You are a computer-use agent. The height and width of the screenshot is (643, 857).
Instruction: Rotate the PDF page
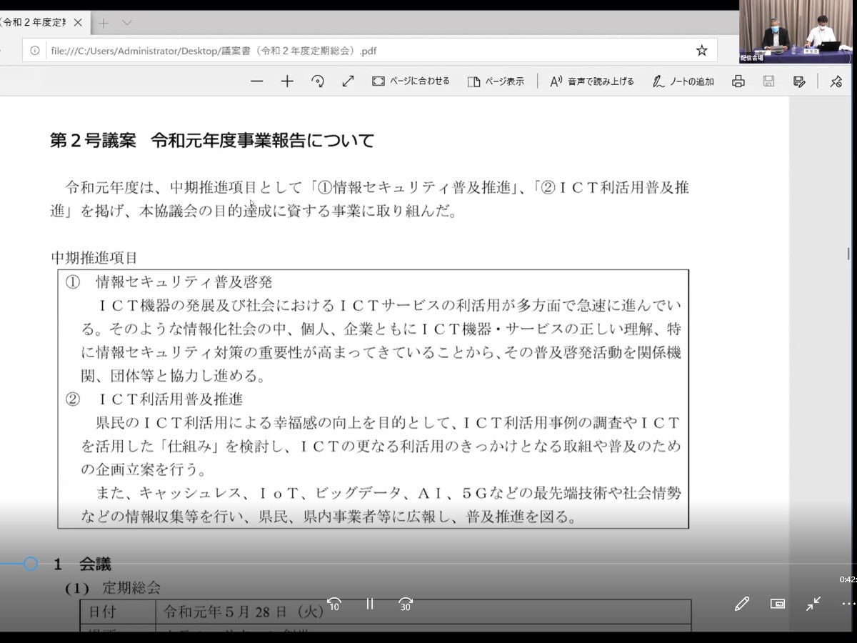318,81
